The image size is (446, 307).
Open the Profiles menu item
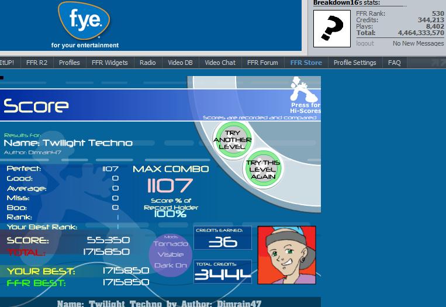(70, 63)
